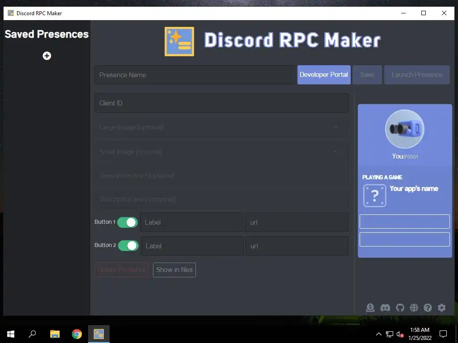Screen dimensions: 458x343
Task: Add a new saved presence with the plus icon
Action: (47, 56)
